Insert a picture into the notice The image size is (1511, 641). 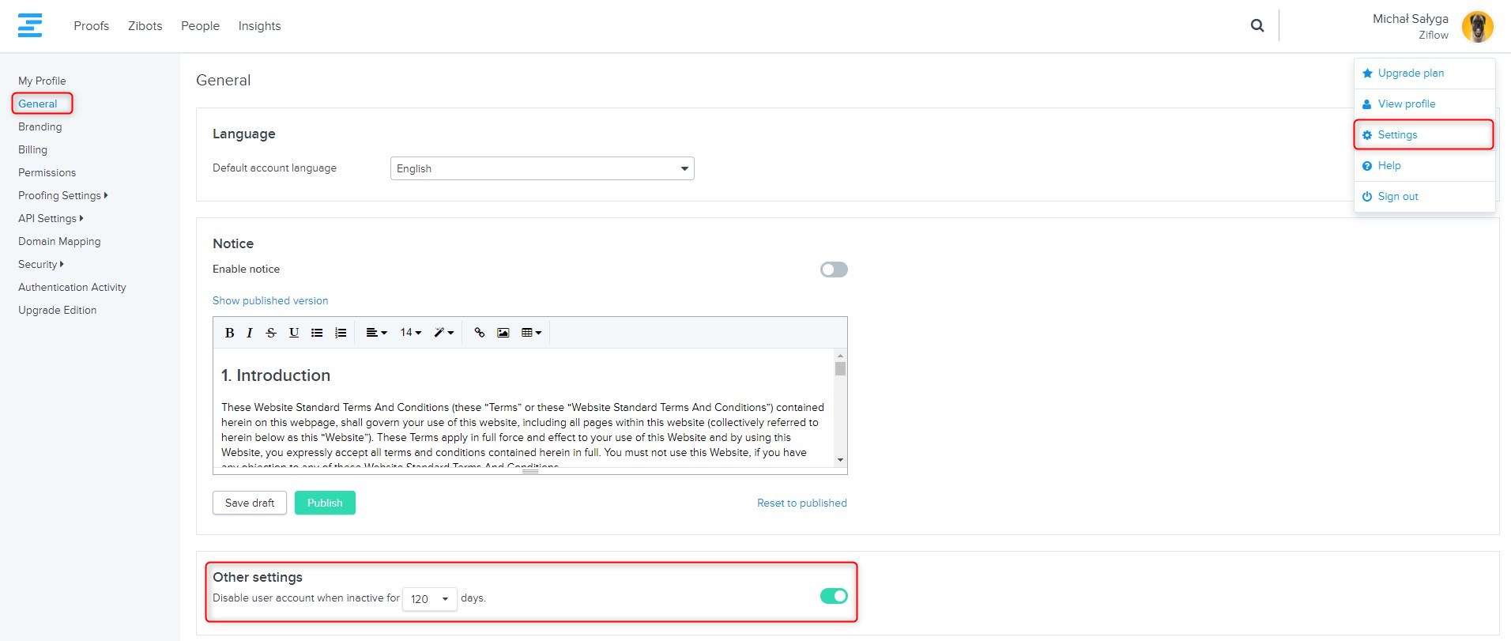(503, 333)
